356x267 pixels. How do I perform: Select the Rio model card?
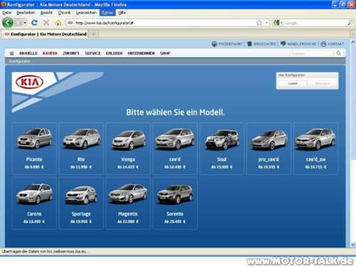click(x=81, y=148)
